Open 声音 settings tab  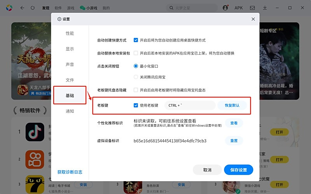[x=70, y=64]
